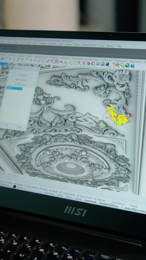Open the Layers panel icon
Screen dimensions: 146x260
pyautogui.click(x=88, y=63)
